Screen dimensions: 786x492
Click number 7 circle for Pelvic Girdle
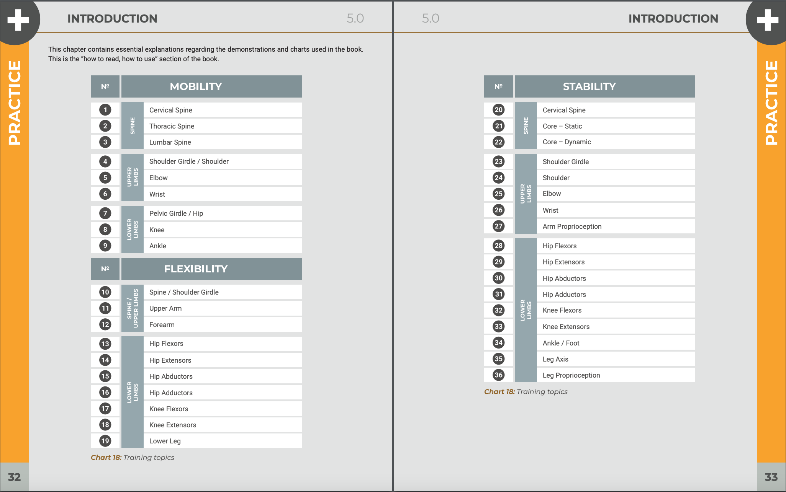click(x=105, y=213)
